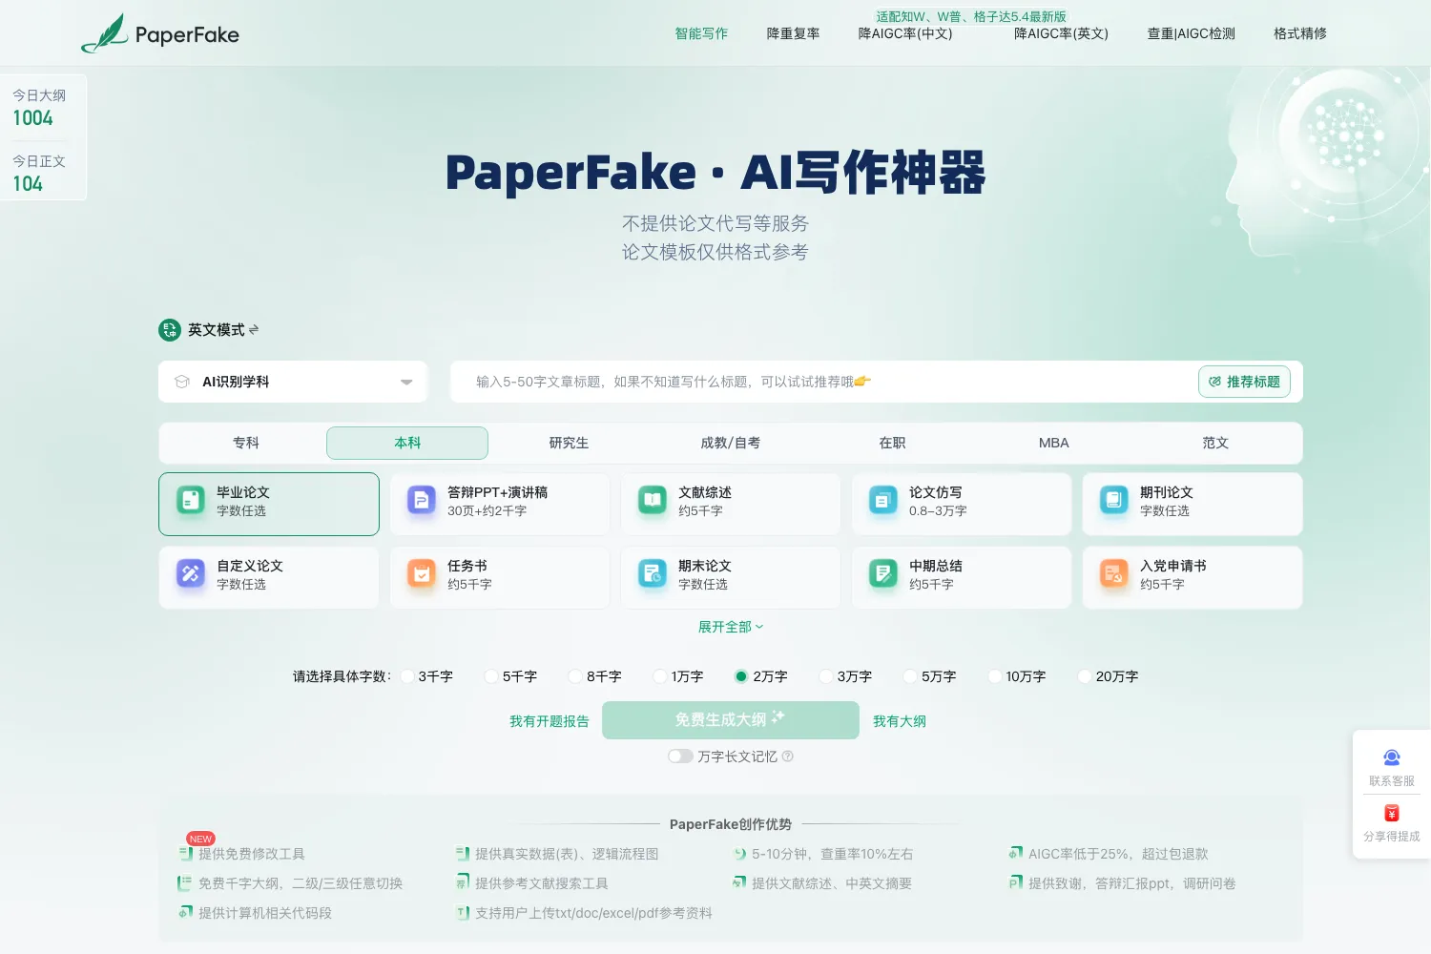Click the icon before 5-10分钟，查重率10%左右
This screenshot has height=954, width=1431.
click(739, 854)
